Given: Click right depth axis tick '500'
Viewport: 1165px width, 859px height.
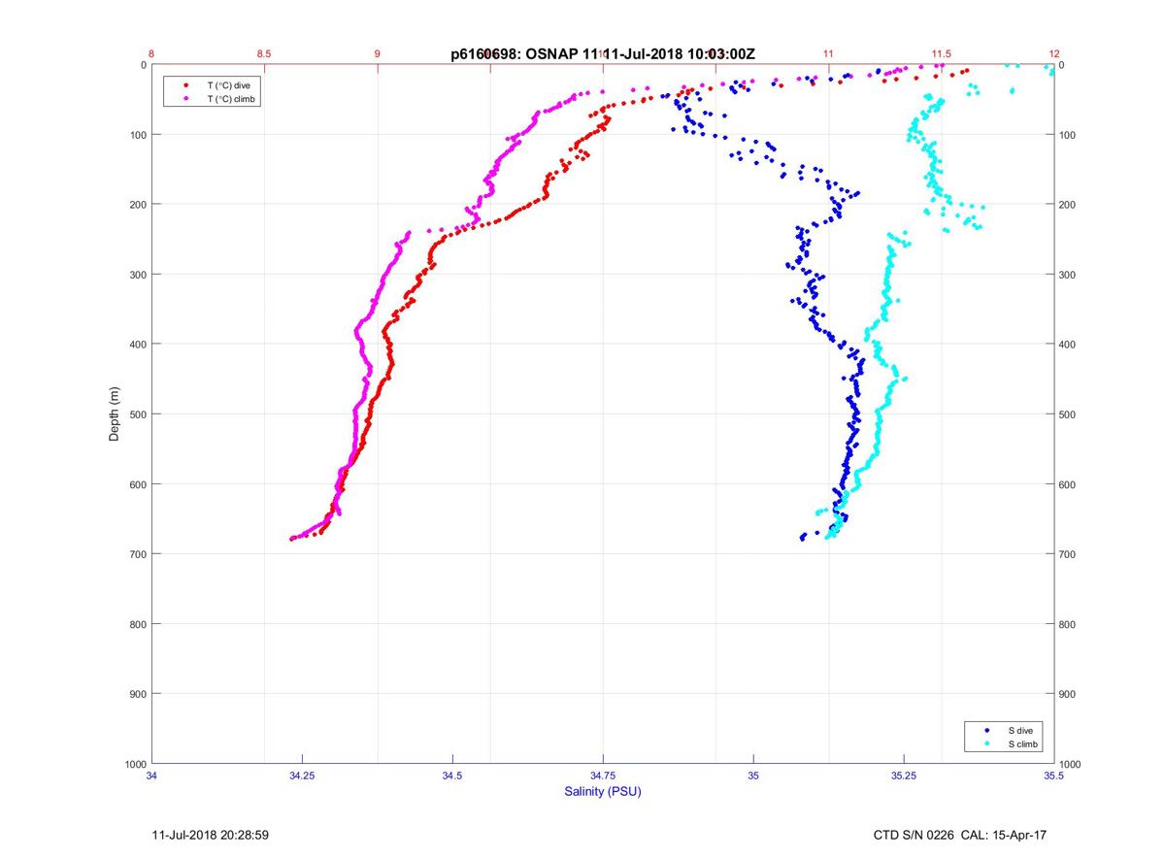Looking at the screenshot, I should pos(1068,414).
